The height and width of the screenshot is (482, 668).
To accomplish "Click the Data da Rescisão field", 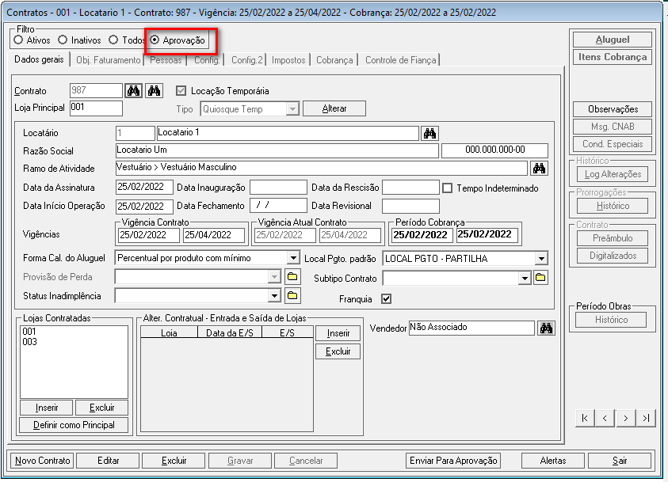I will pyautogui.click(x=410, y=188).
